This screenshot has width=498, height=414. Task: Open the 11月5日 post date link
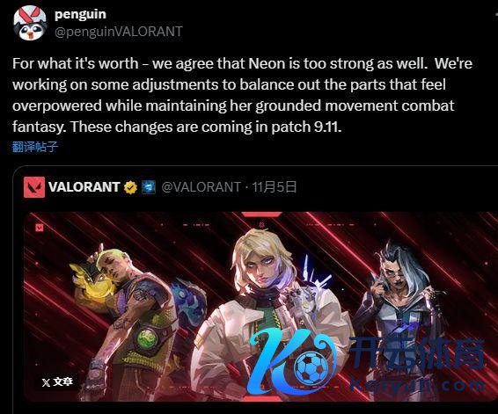coord(275,187)
